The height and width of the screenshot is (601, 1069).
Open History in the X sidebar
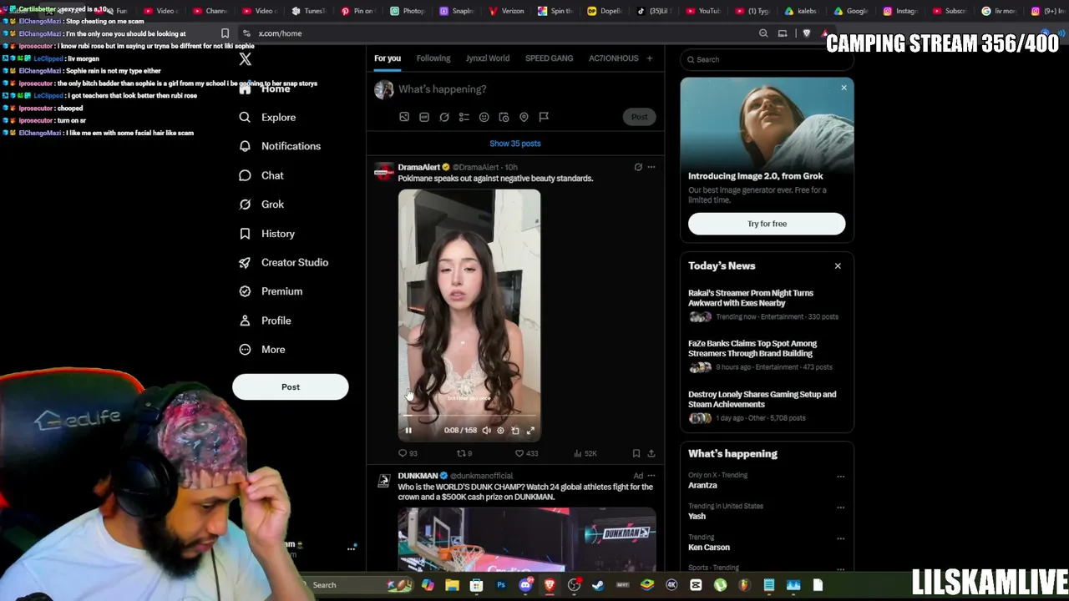pos(267,234)
